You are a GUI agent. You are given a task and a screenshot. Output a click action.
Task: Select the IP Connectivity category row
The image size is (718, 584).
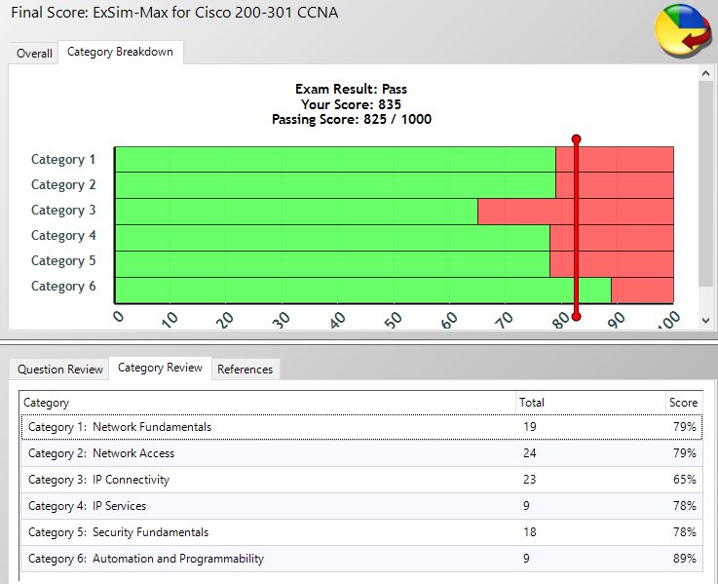(x=361, y=480)
